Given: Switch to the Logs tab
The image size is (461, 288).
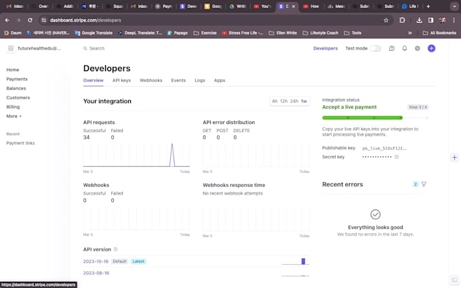Looking at the screenshot, I should 200,80.
